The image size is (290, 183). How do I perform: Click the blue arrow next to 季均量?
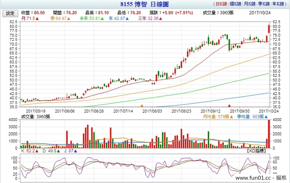pos(265,117)
